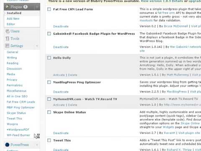Open Permalinks settings
This screenshot has height=151, width=201.
pos(15,85)
